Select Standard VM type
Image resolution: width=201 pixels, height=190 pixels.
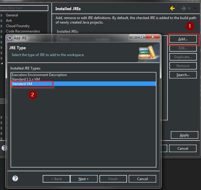pos(83,84)
